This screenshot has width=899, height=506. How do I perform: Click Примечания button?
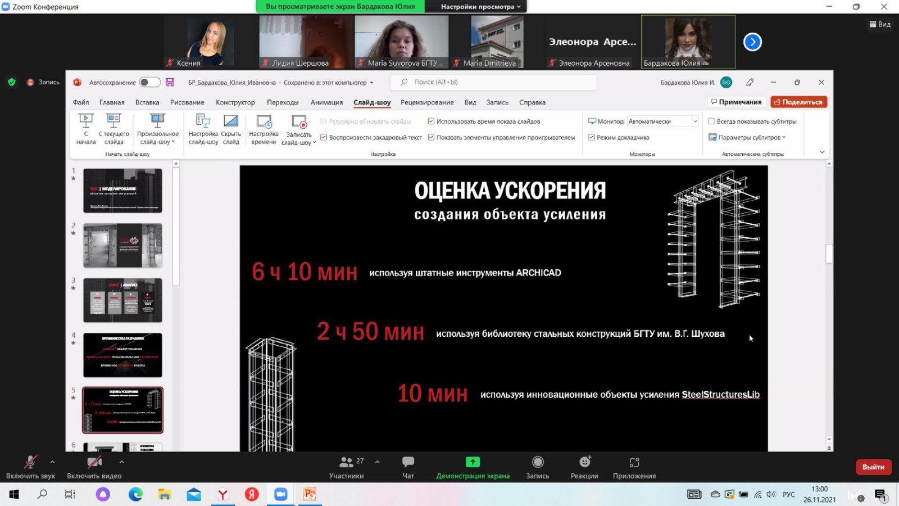736,102
